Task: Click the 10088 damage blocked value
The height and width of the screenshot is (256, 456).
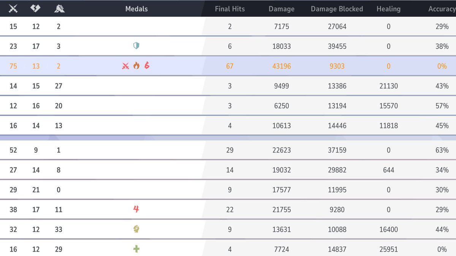Action: [x=337, y=229]
